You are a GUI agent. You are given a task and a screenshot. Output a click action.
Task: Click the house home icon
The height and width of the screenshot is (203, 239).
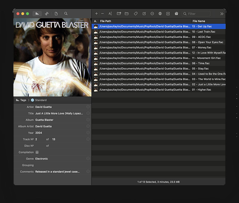coord(176,13)
